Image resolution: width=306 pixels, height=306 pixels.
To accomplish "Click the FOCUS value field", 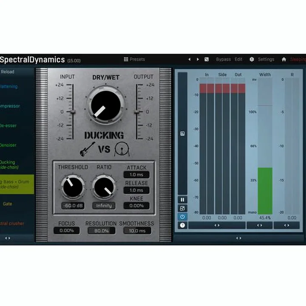I will [67, 230].
